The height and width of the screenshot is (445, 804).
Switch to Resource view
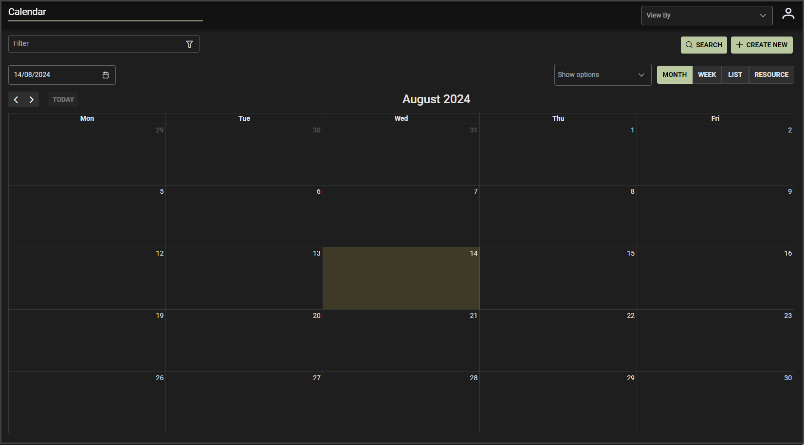point(771,75)
